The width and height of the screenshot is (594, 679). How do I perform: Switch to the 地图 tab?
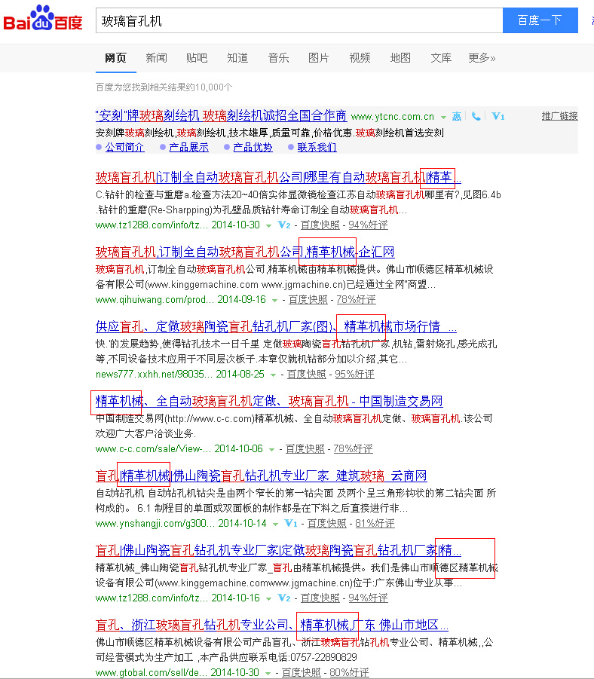[x=400, y=57]
